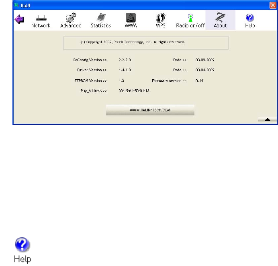278x266 pixels.
Task: Click the date 03-09-2009
Action: [205, 60]
